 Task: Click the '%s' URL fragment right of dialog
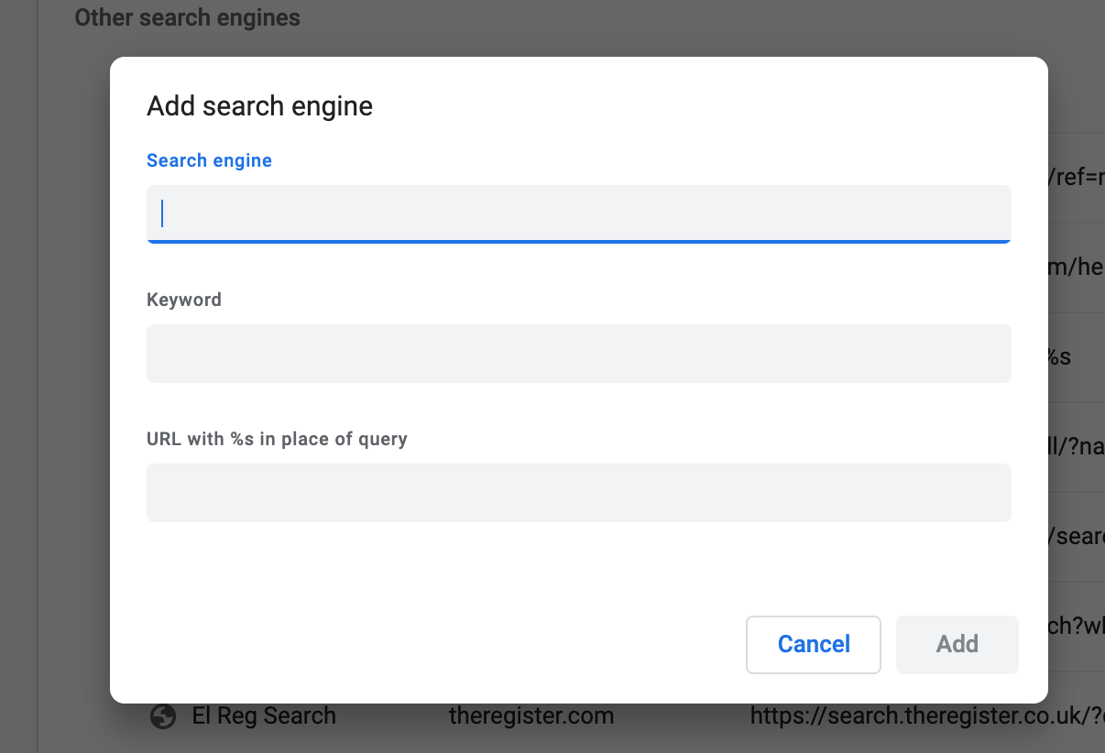(1060, 357)
